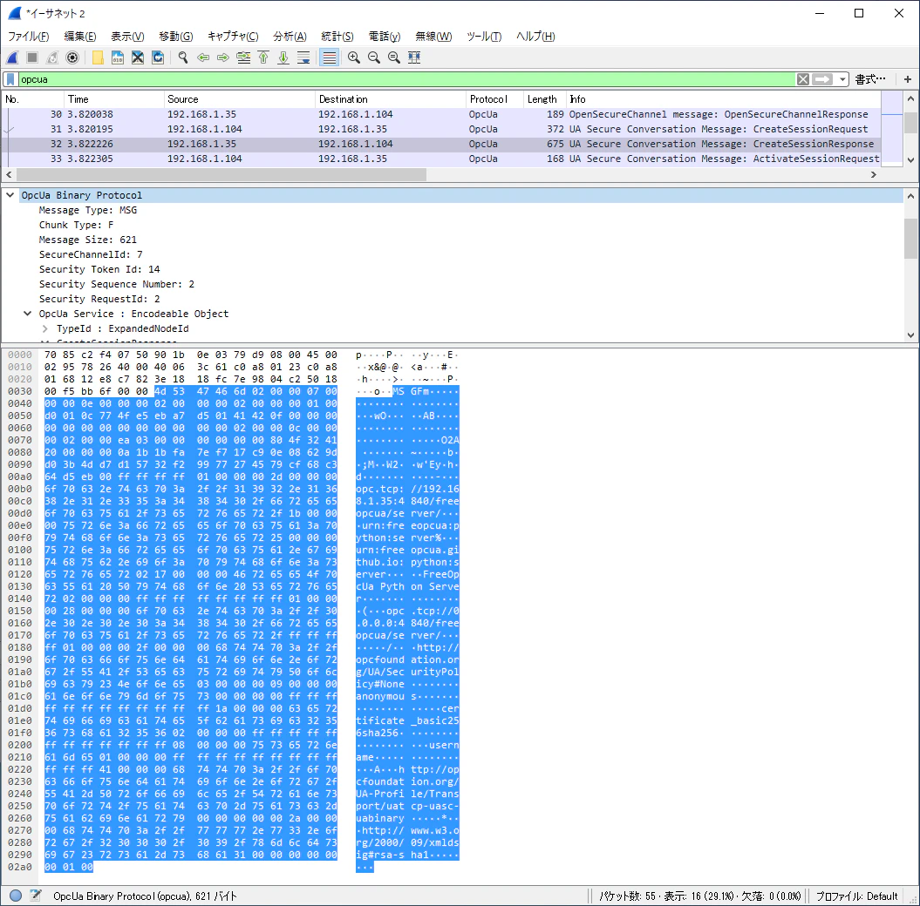
Task: Stop the running packet capture
Action: (32, 57)
